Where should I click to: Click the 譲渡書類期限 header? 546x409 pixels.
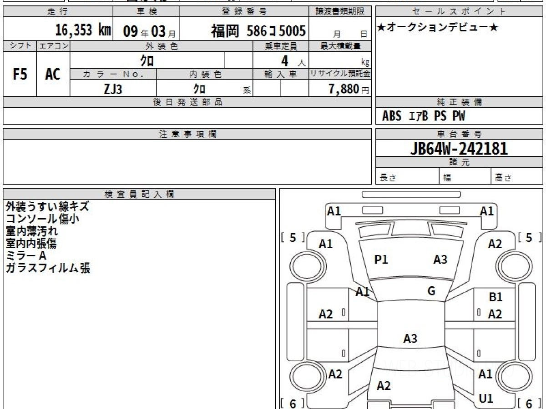pos(340,11)
